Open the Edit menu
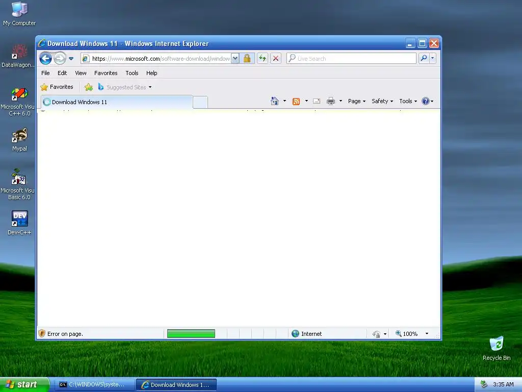The image size is (522, 392). 62,73
